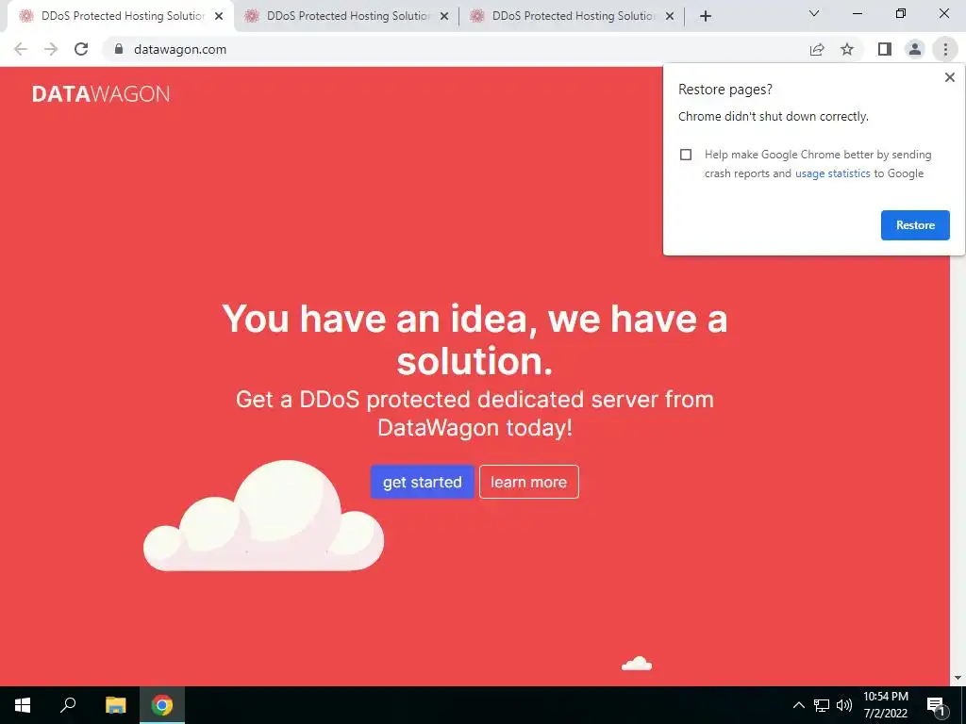Open volume speaker tray icon

(844, 705)
